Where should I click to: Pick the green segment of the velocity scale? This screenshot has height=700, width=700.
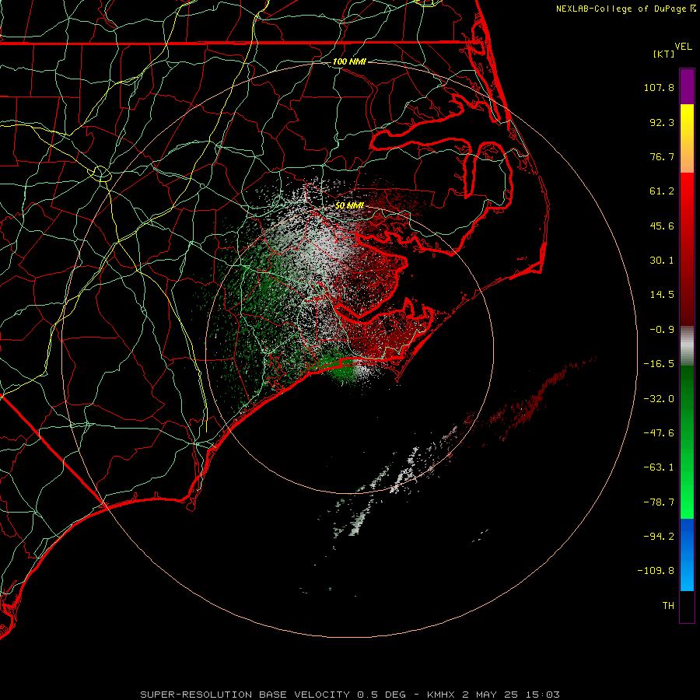click(687, 442)
